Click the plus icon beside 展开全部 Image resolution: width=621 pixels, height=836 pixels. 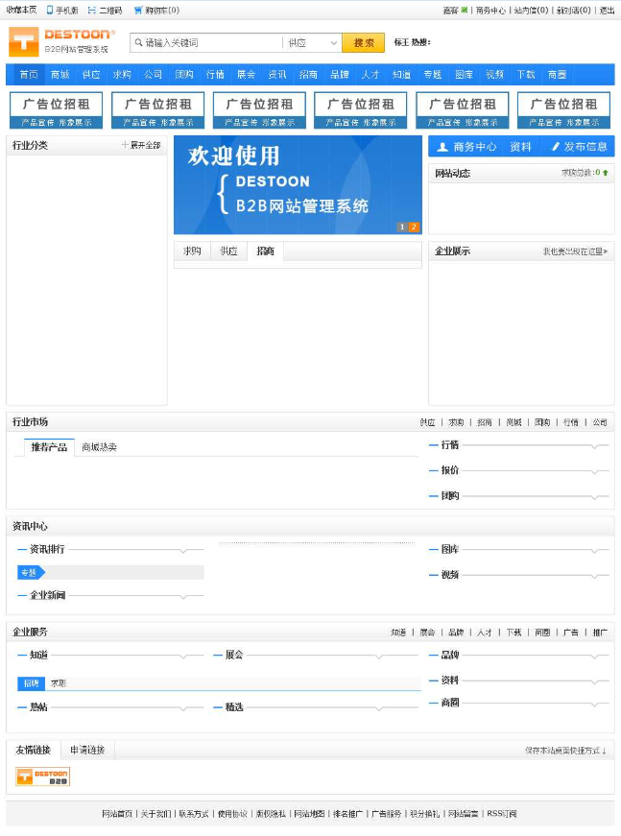click(125, 145)
